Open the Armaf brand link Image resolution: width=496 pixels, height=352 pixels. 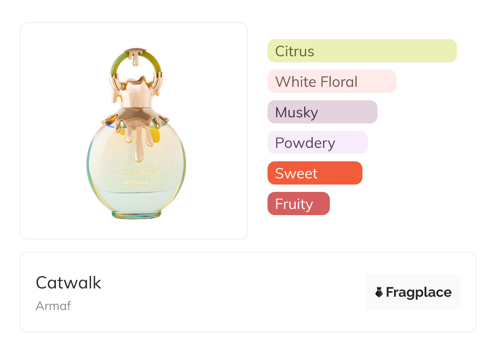point(53,306)
